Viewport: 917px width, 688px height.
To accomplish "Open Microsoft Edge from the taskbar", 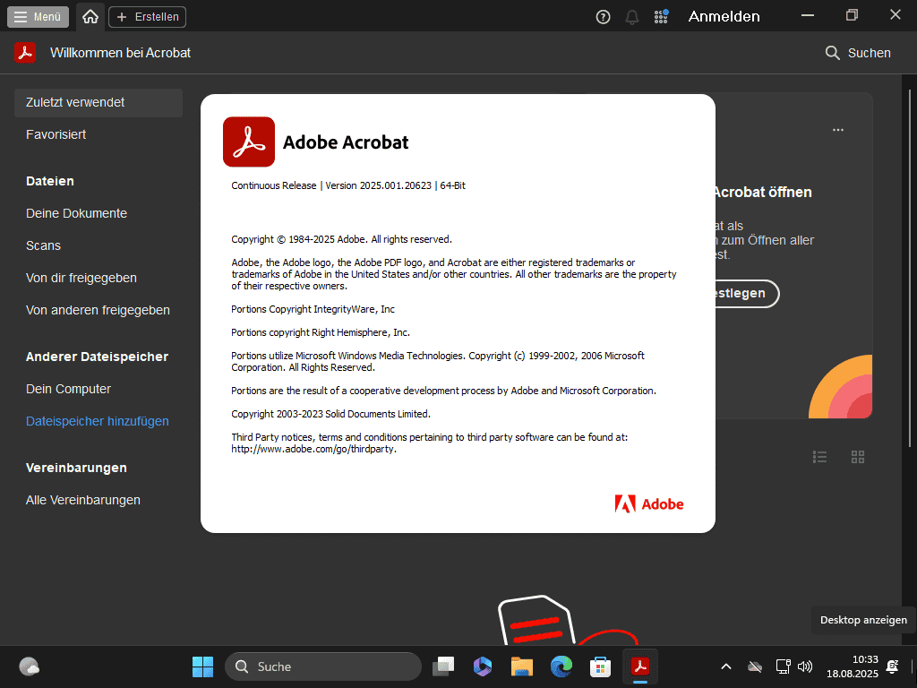I will [x=561, y=666].
